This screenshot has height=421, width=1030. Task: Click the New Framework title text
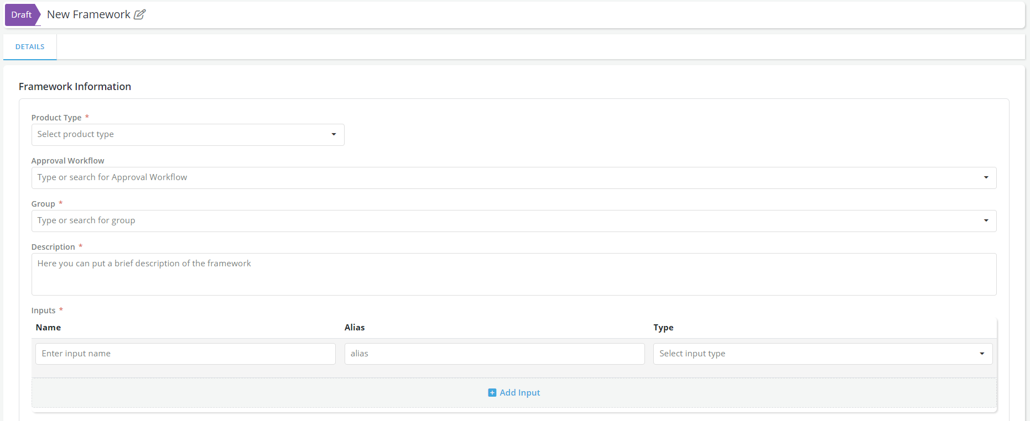[x=89, y=15]
